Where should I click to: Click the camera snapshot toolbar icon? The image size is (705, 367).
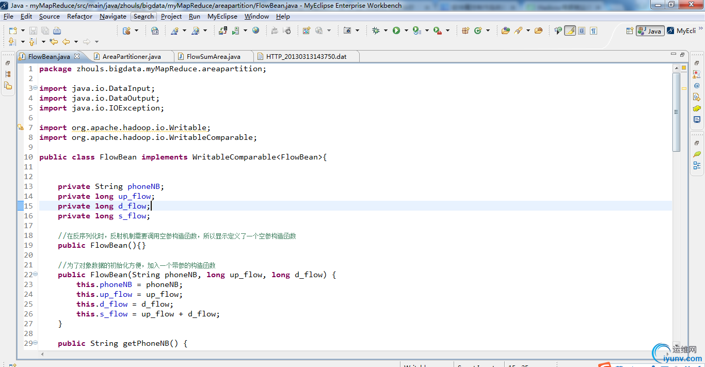pyautogui.click(x=347, y=31)
